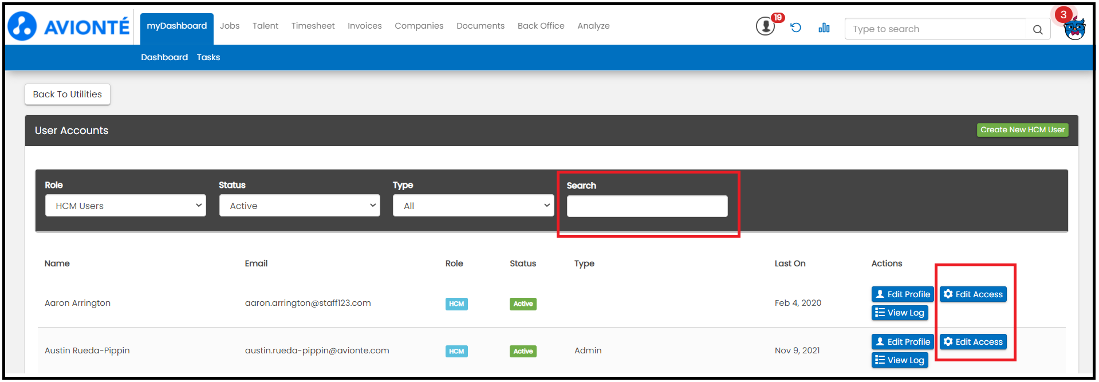This screenshot has width=1099, height=382.
Task: Click the Nov 9, 2021 date
Action: pyautogui.click(x=797, y=351)
